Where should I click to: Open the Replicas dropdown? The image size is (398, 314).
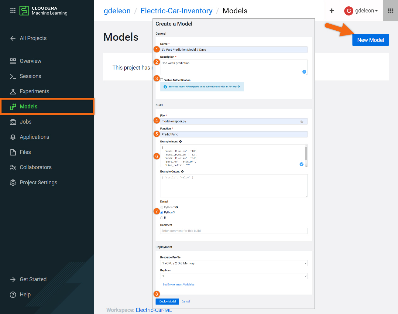pyautogui.click(x=234, y=276)
